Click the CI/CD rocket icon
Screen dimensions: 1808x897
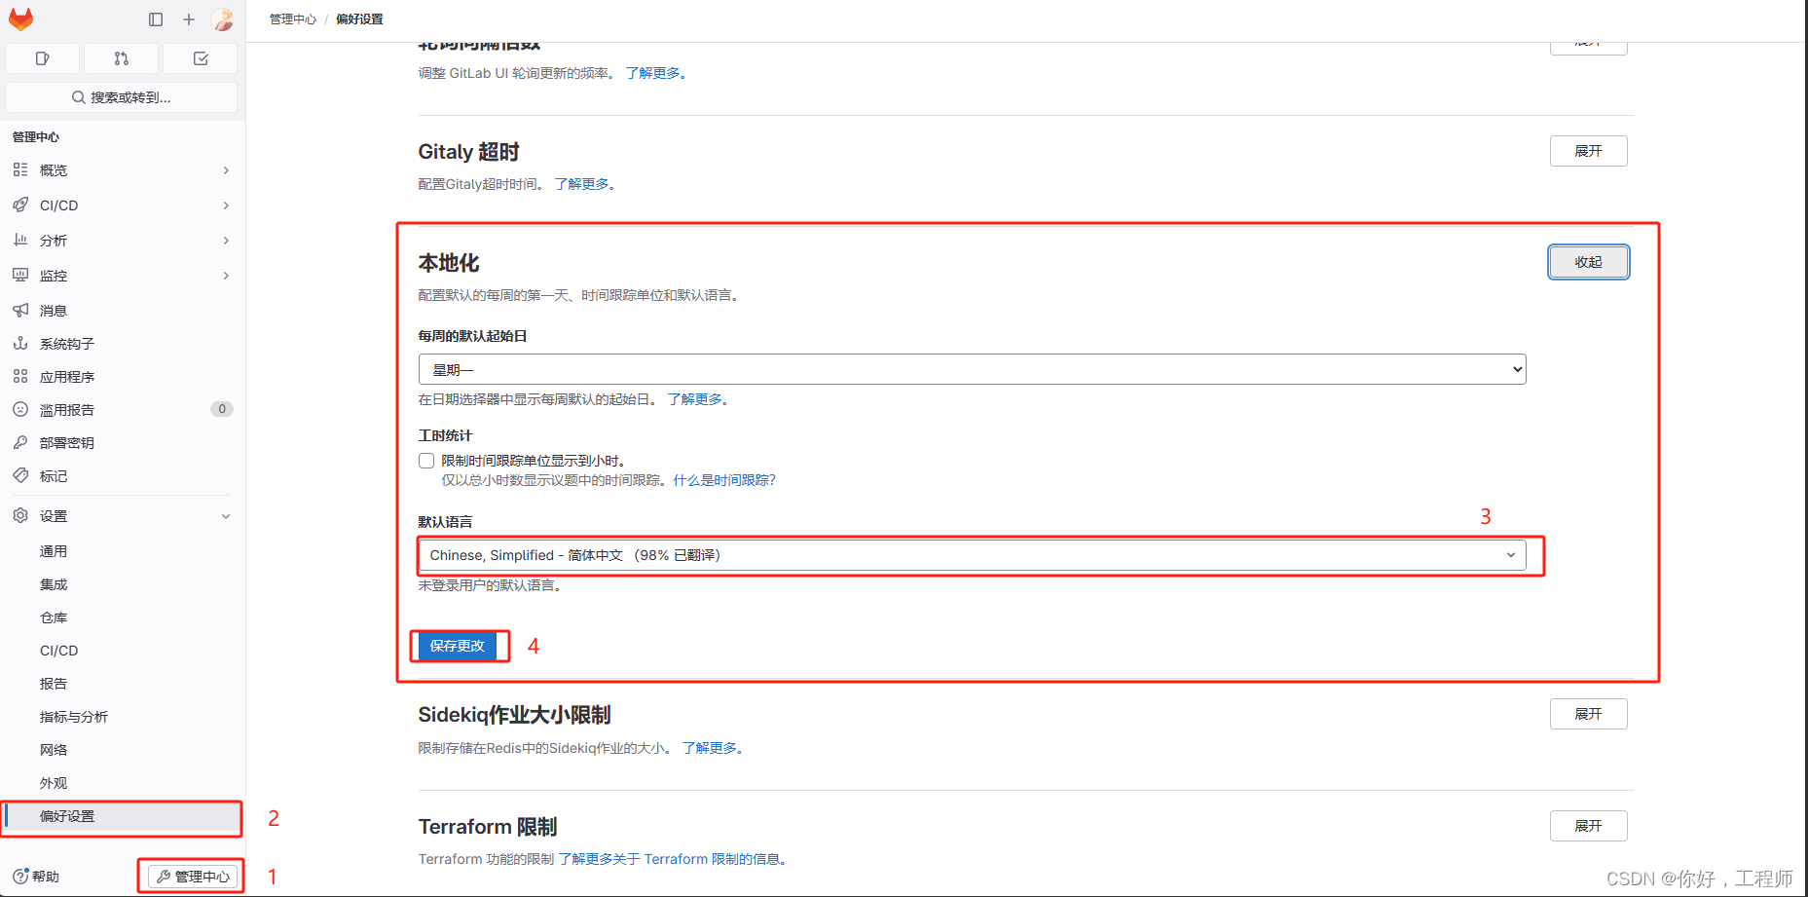pyautogui.click(x=20, y=205)
